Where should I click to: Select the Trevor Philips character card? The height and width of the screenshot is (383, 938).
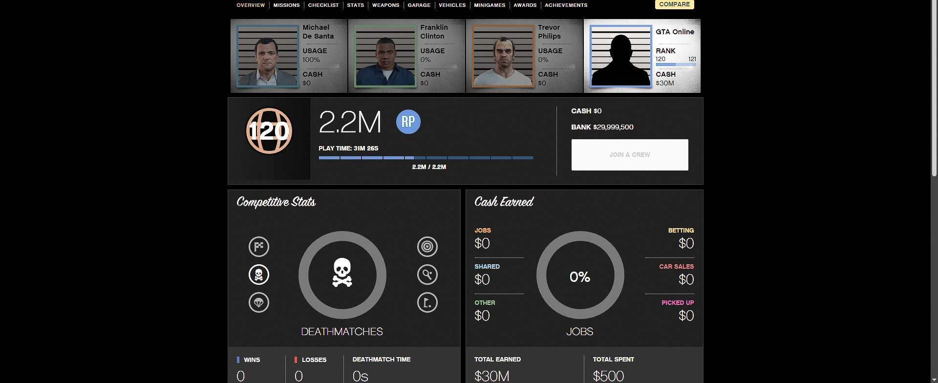(524, 56)
